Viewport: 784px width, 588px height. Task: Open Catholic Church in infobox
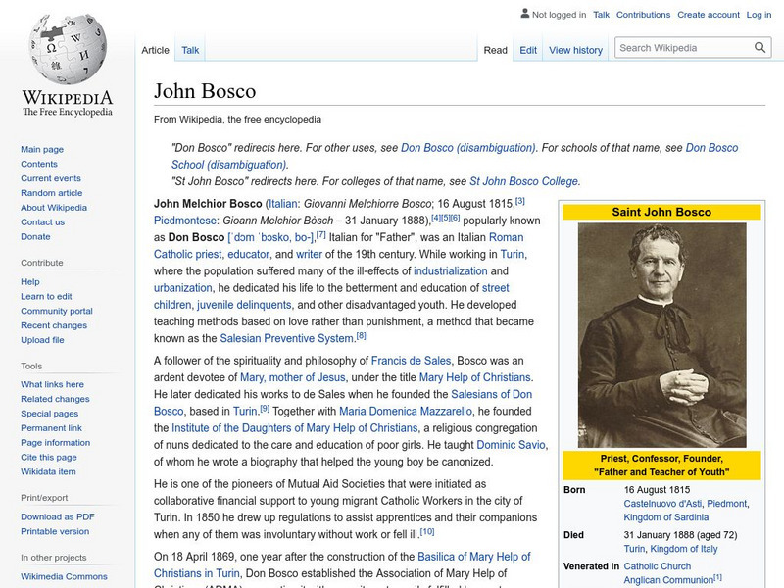point(657,566)
